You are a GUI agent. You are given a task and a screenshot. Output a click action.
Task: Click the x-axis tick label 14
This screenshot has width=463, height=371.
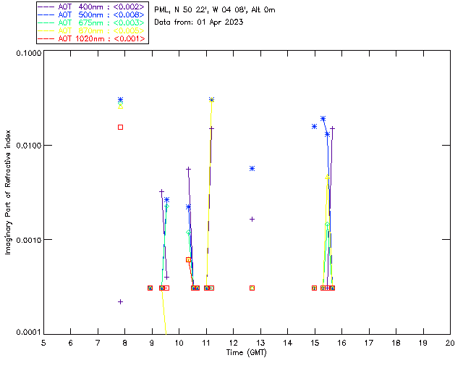click(288, 343)
